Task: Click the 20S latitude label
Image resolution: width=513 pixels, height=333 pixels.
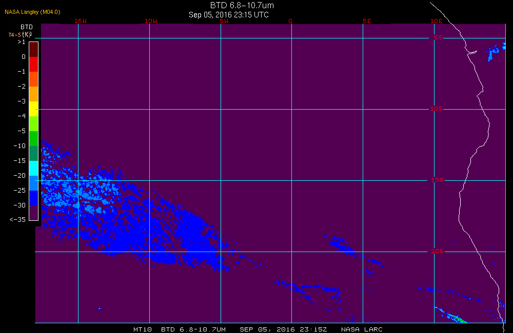Action: (x=438, y=251)
